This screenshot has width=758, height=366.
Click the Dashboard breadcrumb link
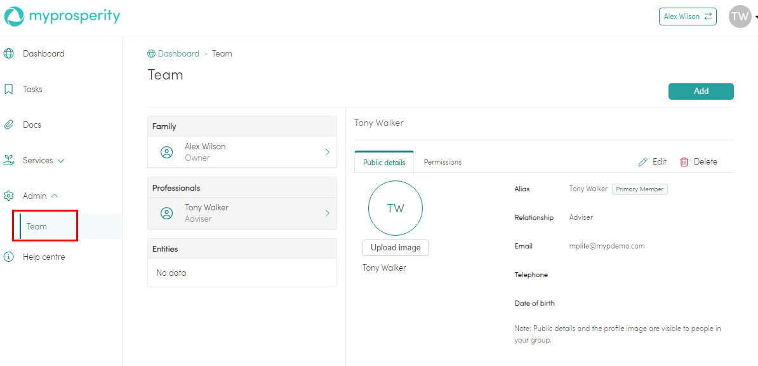pos(178,54)
